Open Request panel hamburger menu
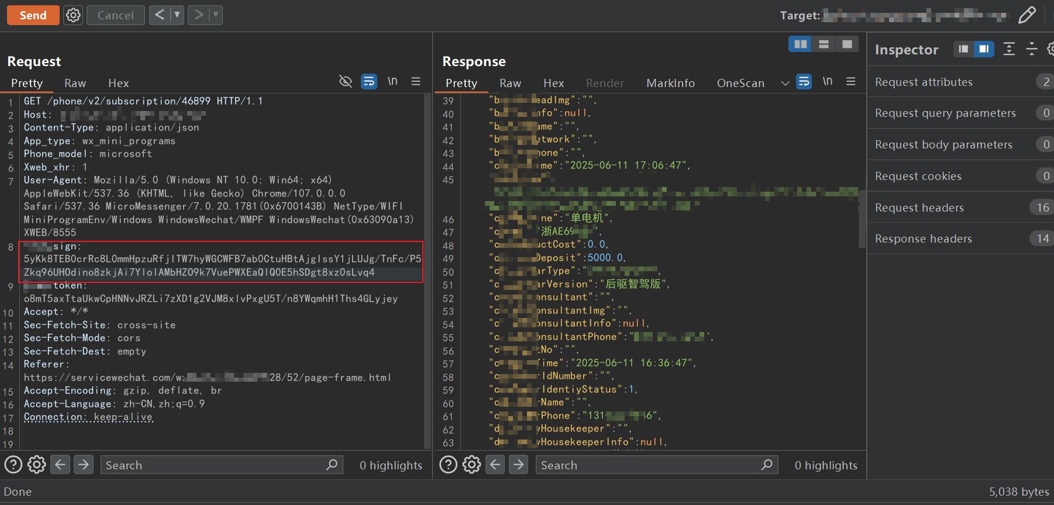Viewport: 1054px width, 505px height. (x=416, y=81)
